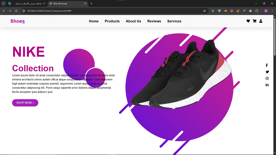Image resolution: width=276 pixels, height=155 pixels.
Task: Click the Collection heading text
Action: coord(33,68)
